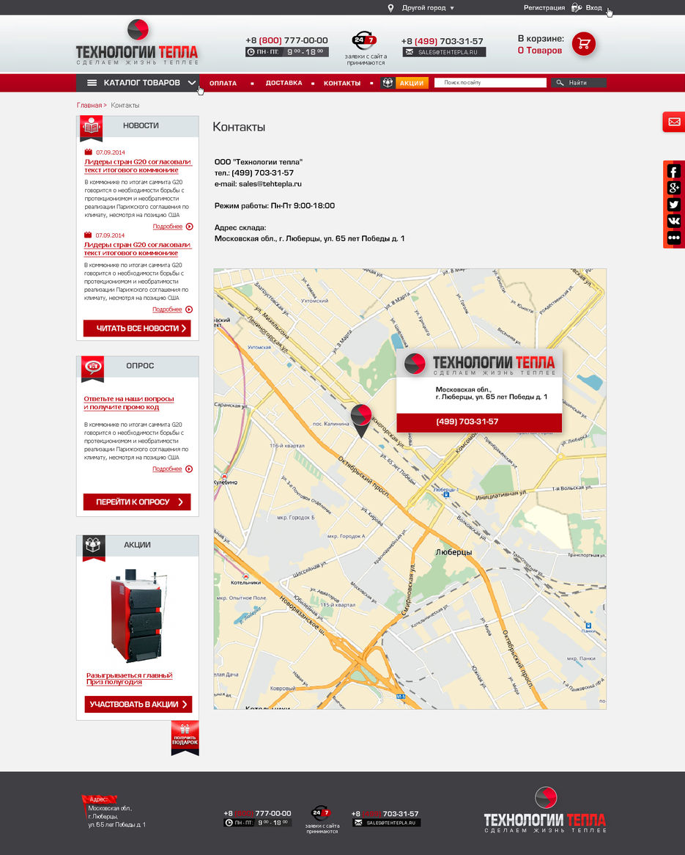Click the map location pin marker
Screen dimensions: 685x855
360,420
